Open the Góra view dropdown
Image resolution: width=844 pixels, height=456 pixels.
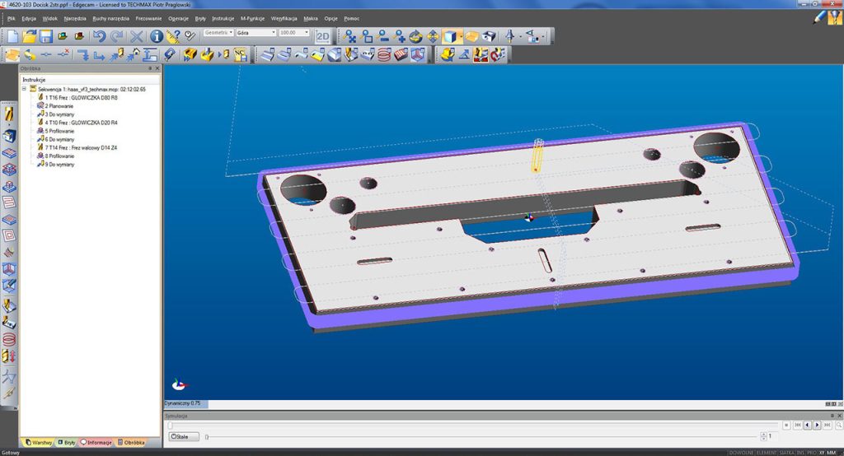tap(256, 33)
